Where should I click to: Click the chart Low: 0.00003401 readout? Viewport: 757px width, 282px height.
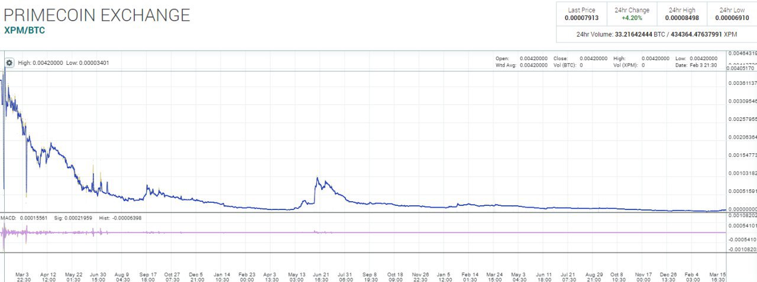tap(87, 63)
